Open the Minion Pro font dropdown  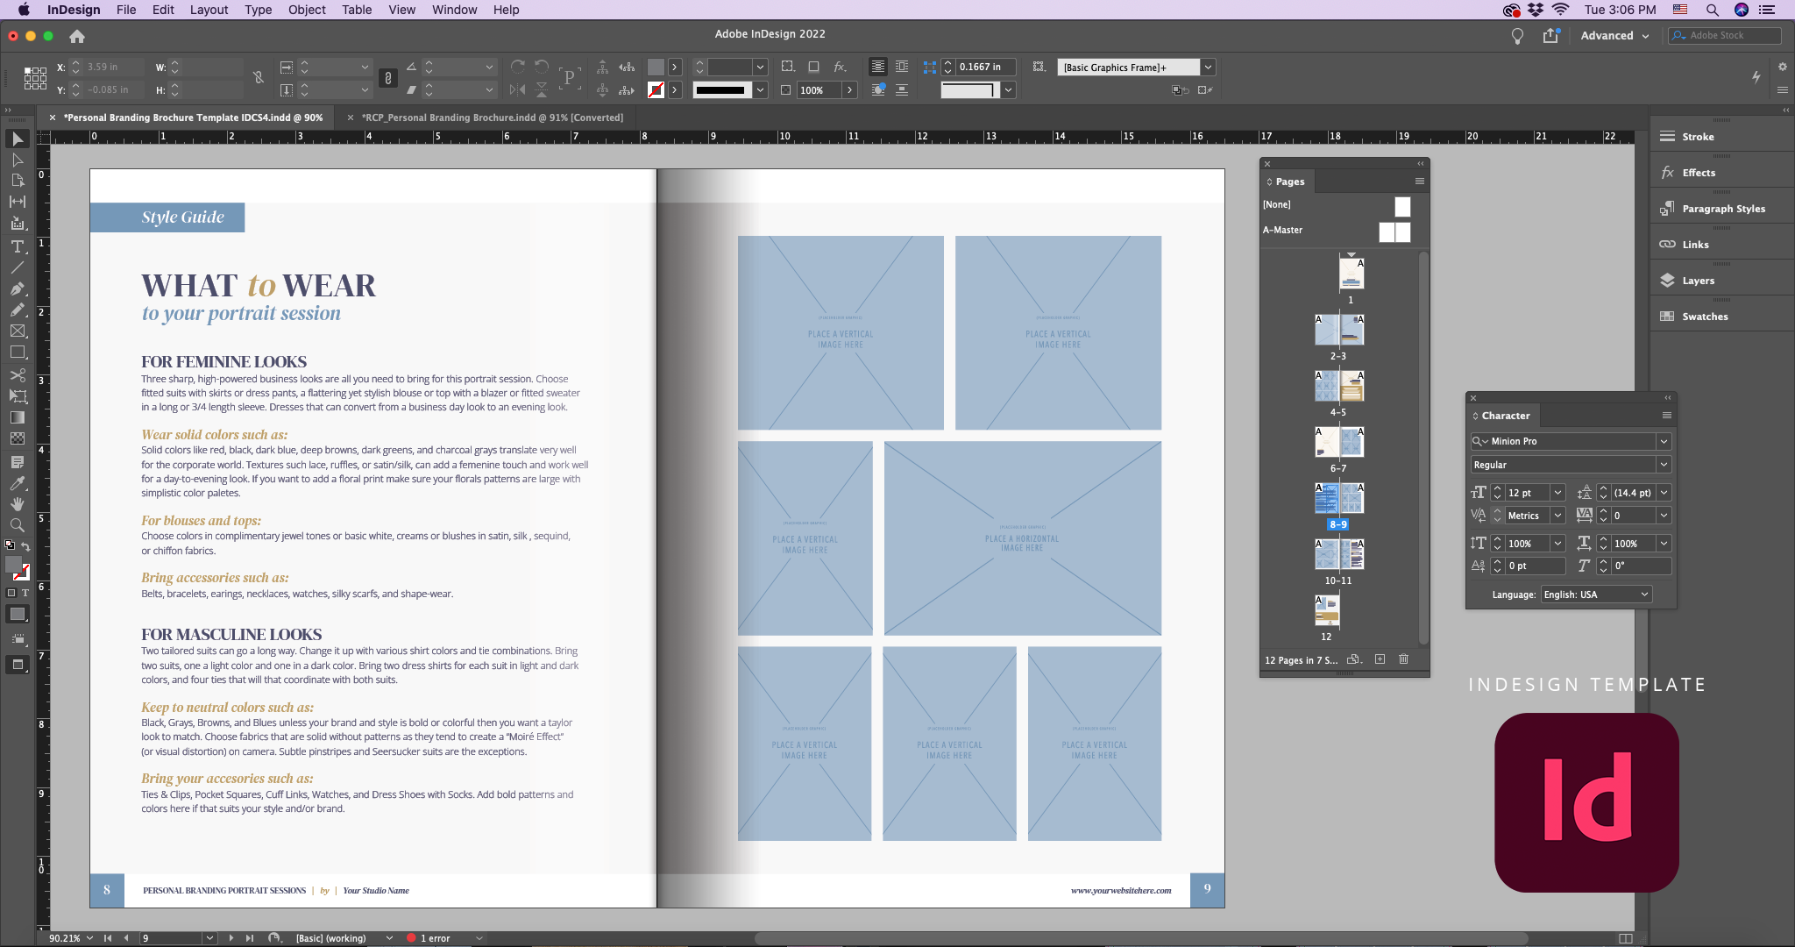(1664, 441)
